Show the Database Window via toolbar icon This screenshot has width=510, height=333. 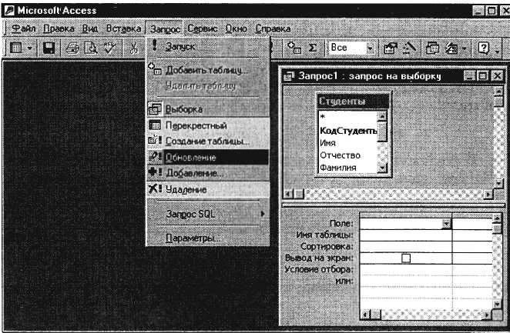click(x=432, y=48)
